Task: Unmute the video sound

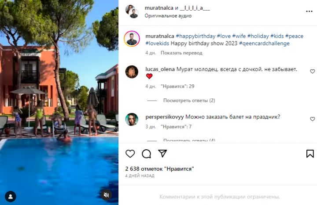Action: click(x=107, y=195)
